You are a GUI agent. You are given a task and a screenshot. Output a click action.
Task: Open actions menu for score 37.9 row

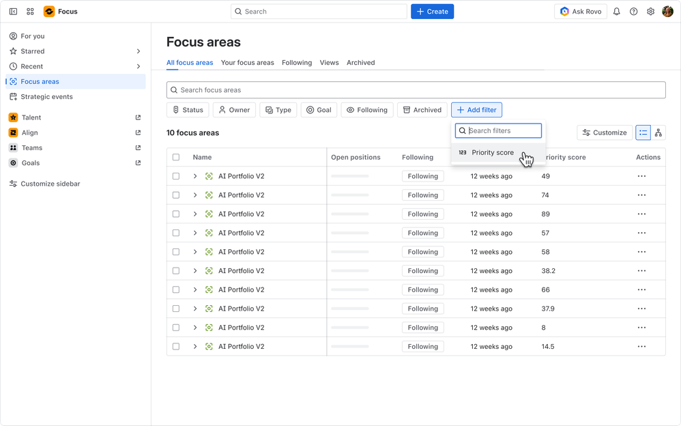pyautogui.click(x=641, y=309)
